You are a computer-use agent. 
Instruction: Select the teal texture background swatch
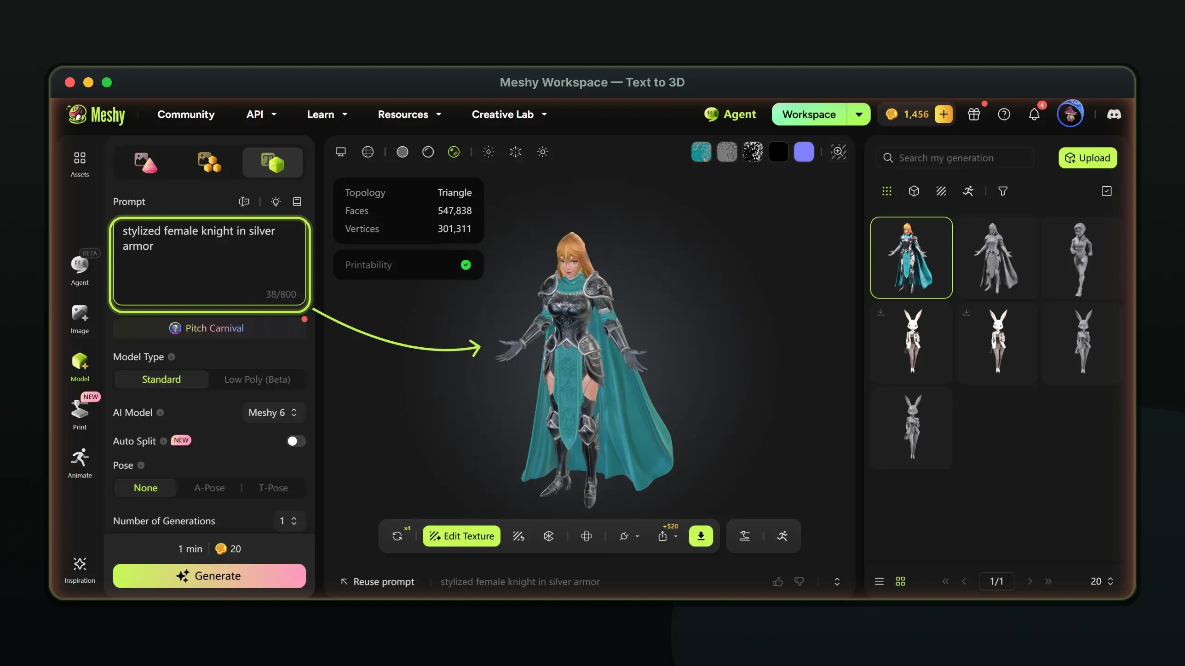tap(701, 152)
